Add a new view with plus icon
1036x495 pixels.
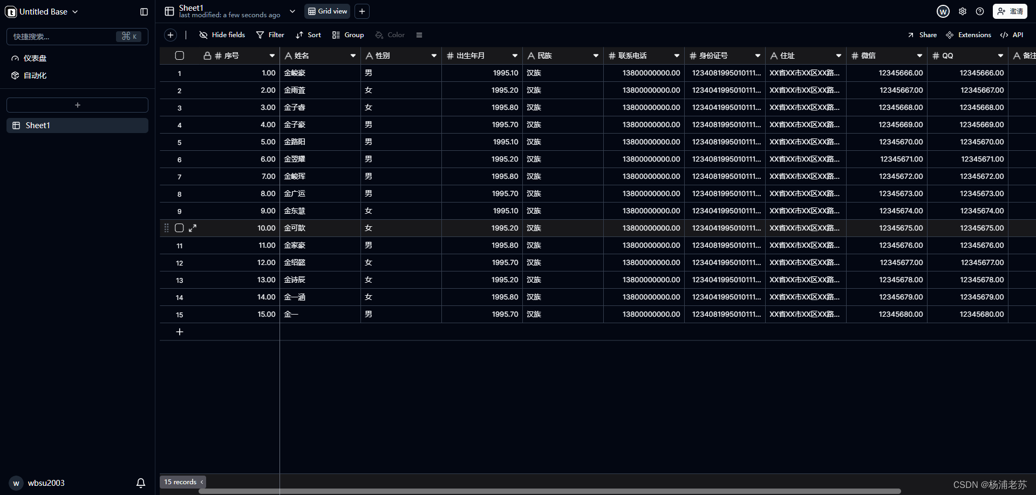pyautogui.click(x=362, y=11)
